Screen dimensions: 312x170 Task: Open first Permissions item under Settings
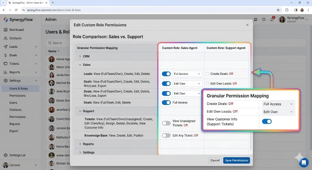point(17,96)
